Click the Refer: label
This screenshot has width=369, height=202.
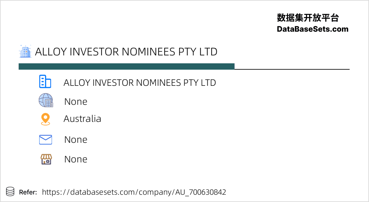coord(28,193)
